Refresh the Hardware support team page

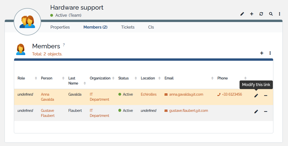[x=261, y=14]
